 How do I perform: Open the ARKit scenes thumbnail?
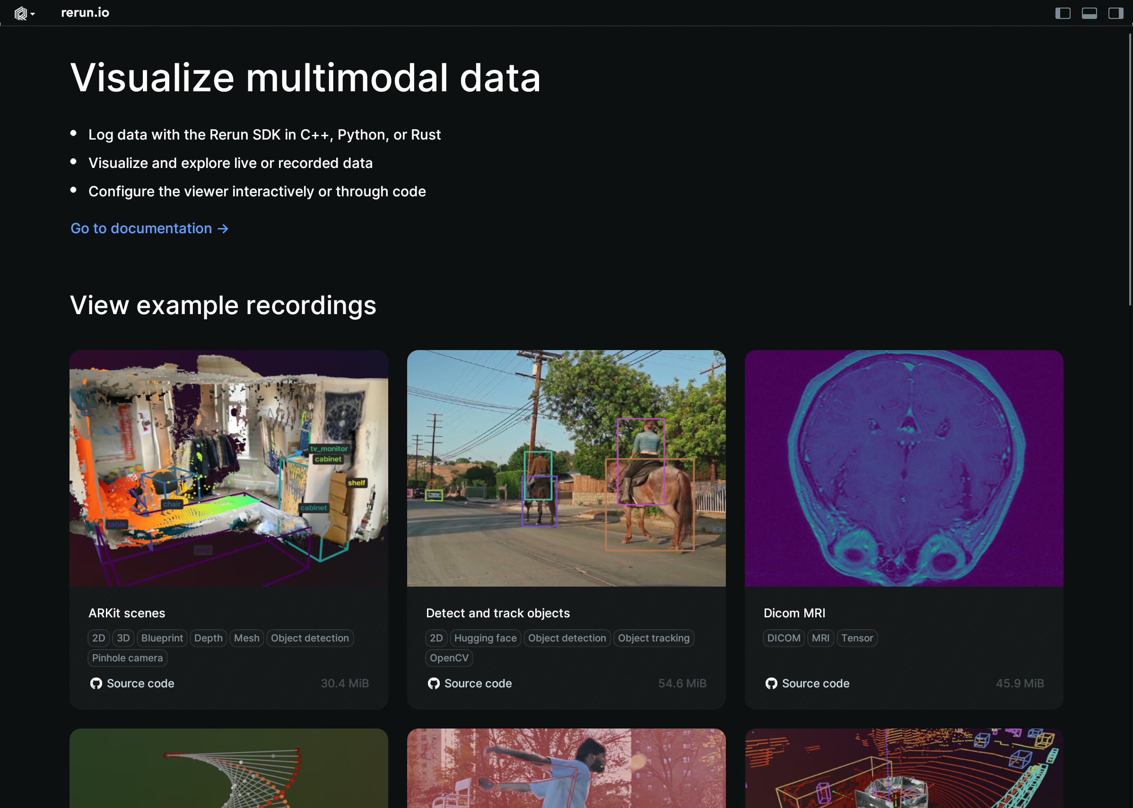pos(229,468)
